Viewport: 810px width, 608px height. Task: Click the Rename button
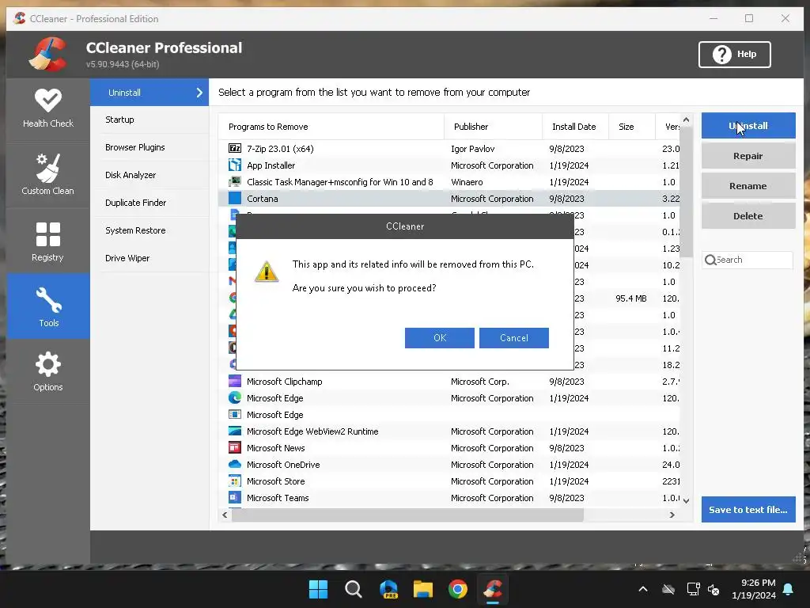(x=748, y=185)
